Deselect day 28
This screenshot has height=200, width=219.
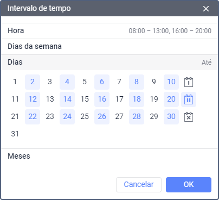pos(137,117)
